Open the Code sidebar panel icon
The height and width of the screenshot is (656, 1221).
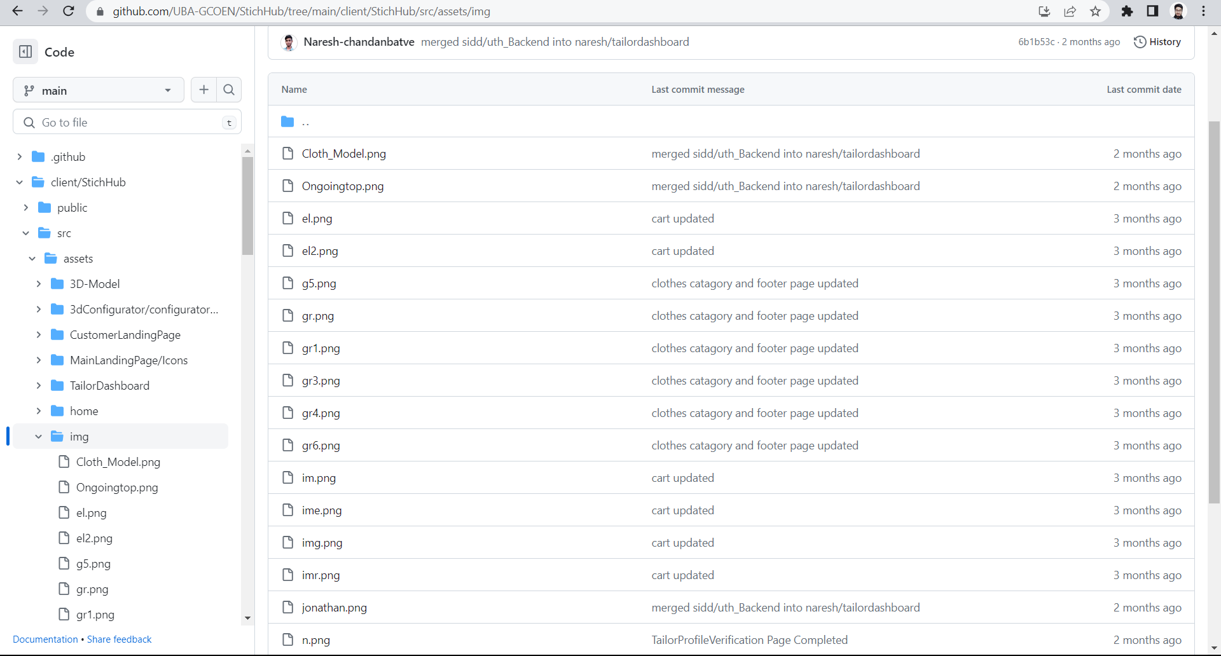click(25, 51)
